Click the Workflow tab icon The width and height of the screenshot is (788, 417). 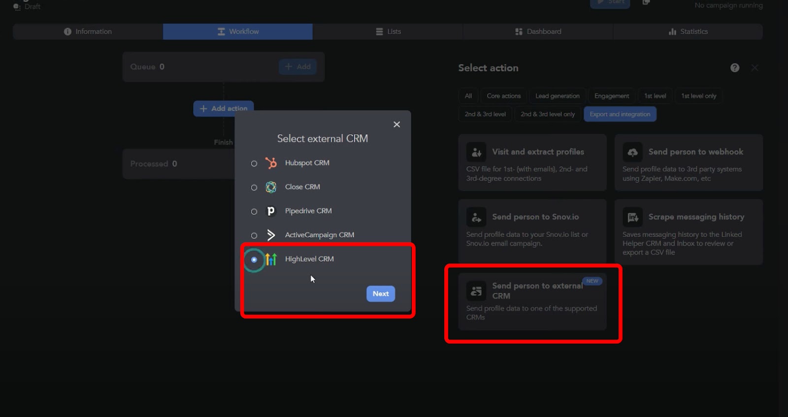pos(221,32)
